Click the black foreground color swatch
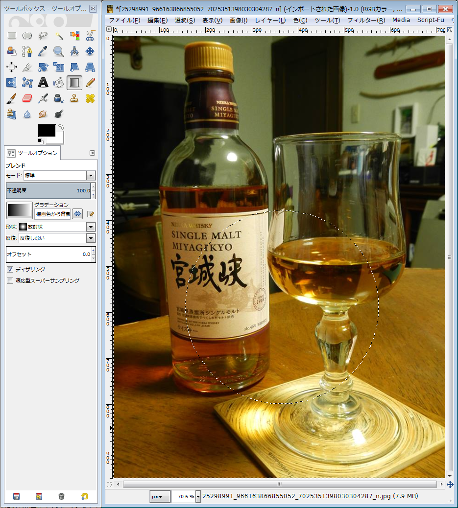Viewport: 458px width, 508px height. pyautogui.click(x=47, y=130)
